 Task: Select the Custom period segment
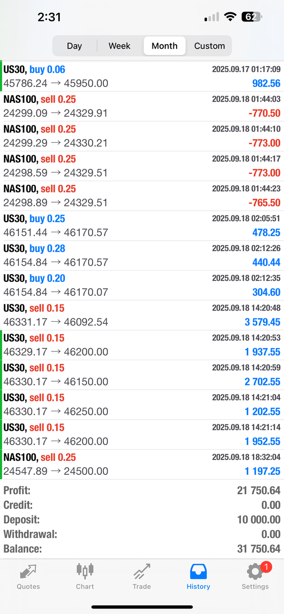(209, 46)
